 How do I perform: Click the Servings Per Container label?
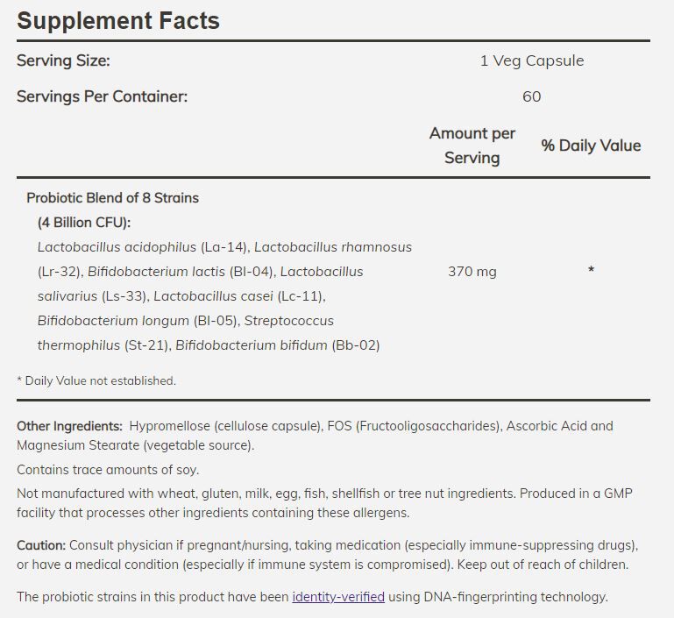point(102,96)
